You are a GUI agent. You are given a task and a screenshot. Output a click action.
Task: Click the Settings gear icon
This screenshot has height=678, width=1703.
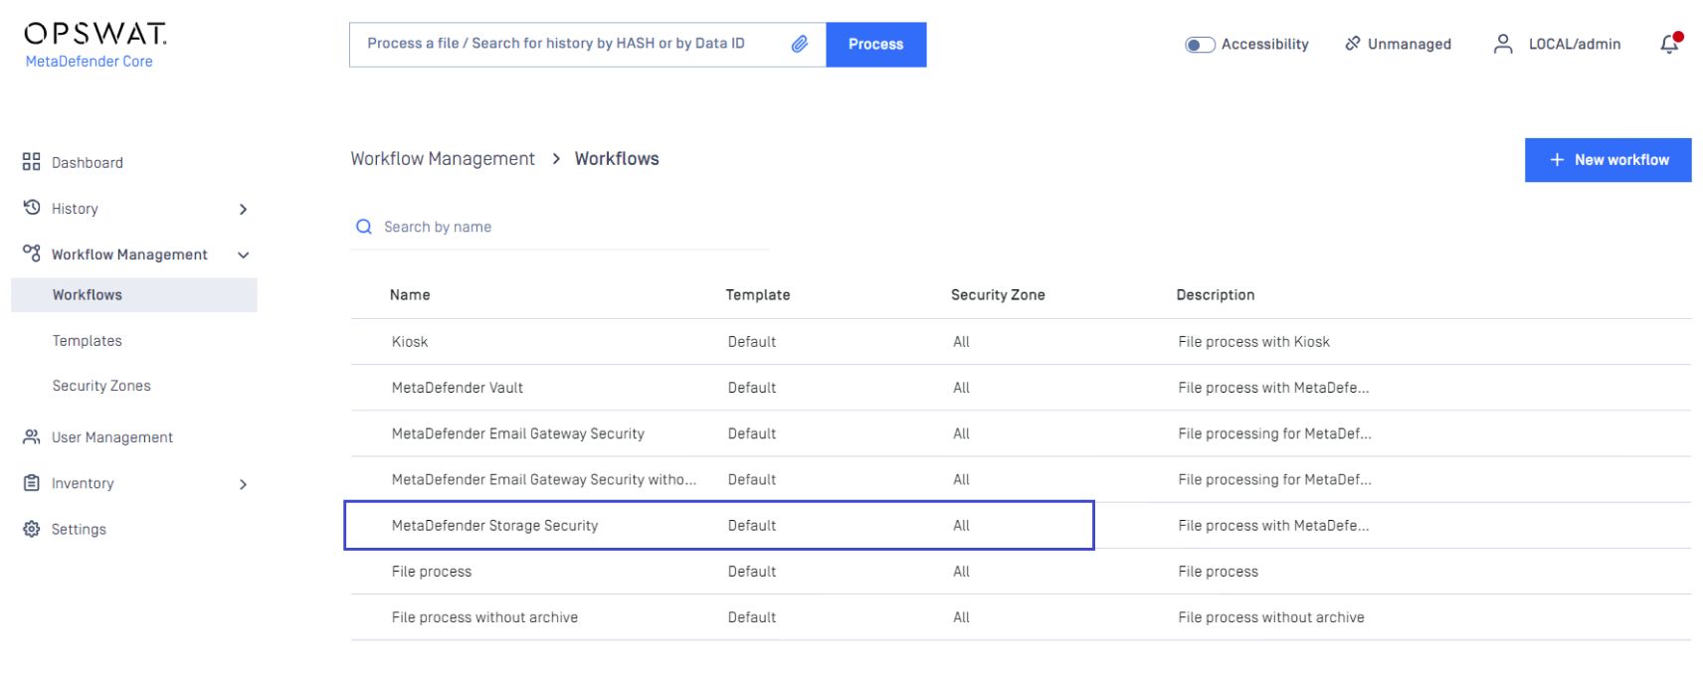[32, 529]
